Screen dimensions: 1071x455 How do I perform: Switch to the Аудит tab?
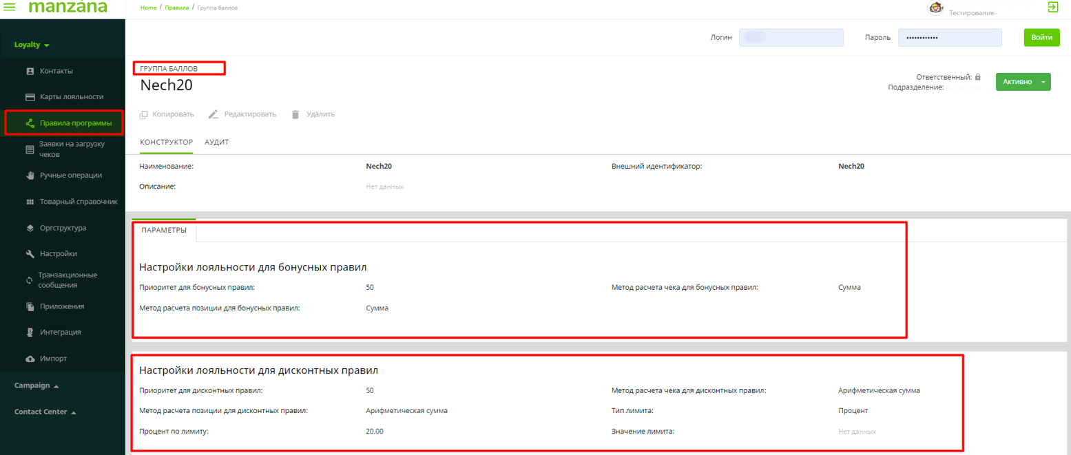[x=217, y=142]
